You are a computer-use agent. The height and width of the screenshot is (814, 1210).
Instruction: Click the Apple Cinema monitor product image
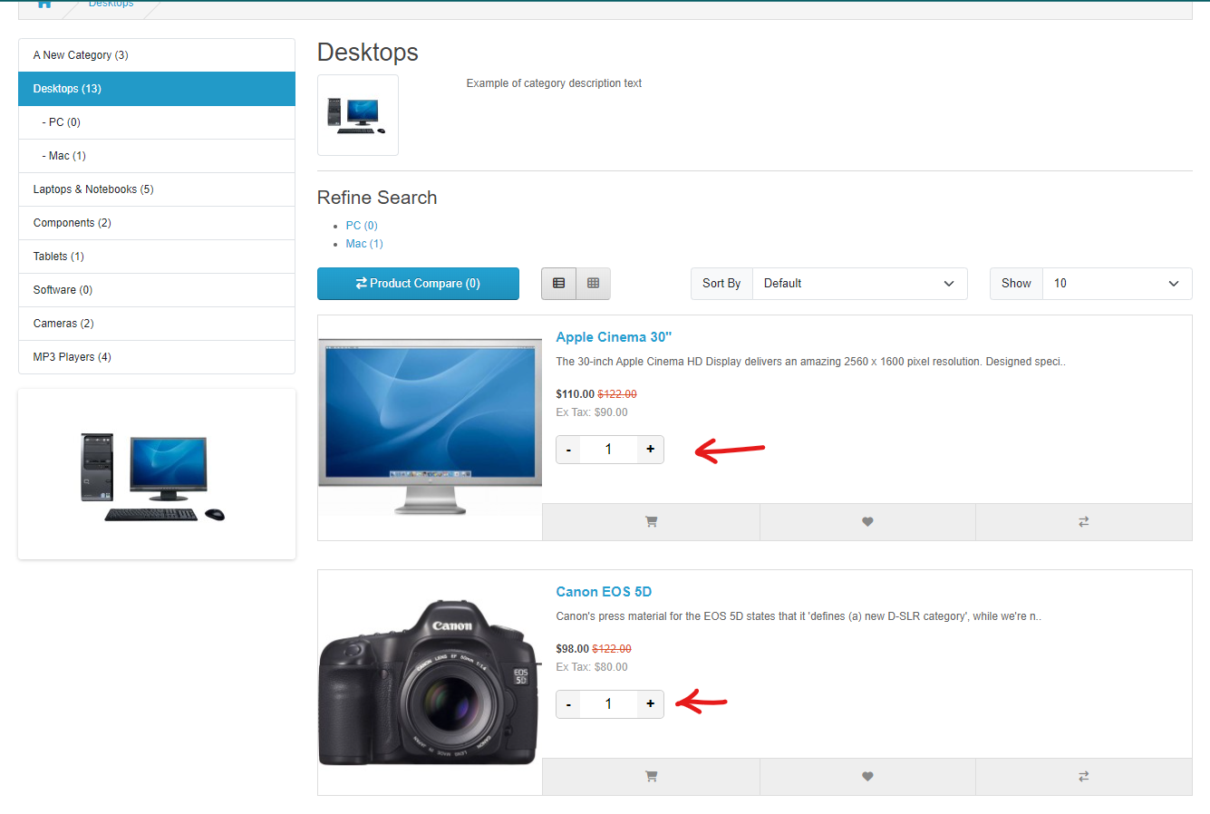[x=431, y=428]
